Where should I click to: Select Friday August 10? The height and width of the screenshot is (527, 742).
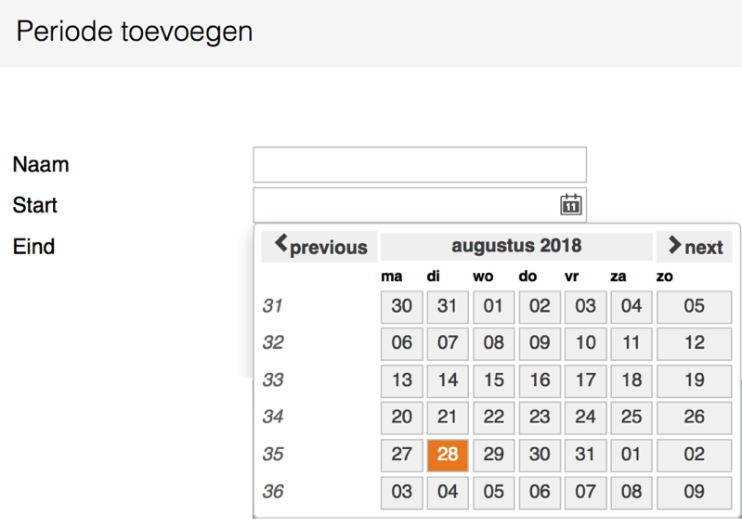click(x=585, y=343)
